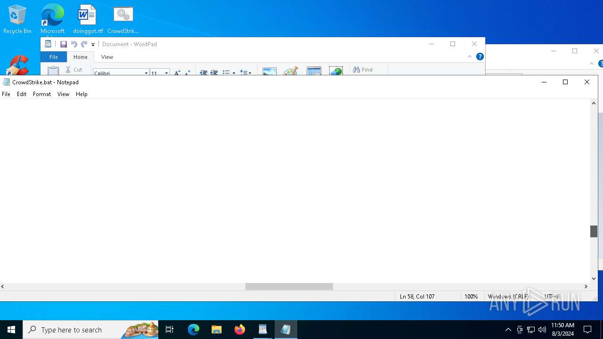Viewport: 603px width, 339px height.
Task: Click the Notepad scroll up arrow
Action: (594, 103)
